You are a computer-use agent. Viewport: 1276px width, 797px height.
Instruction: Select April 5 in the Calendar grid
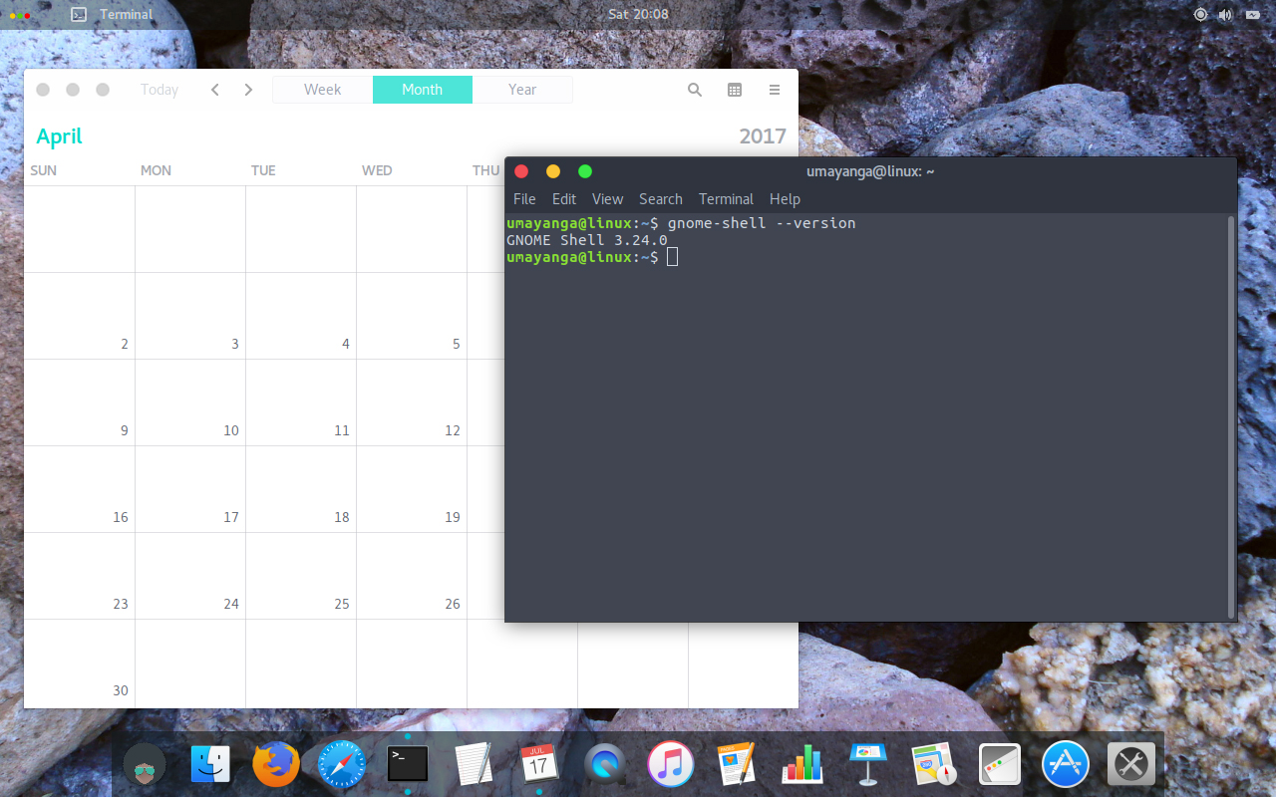[x=412, y=316]
